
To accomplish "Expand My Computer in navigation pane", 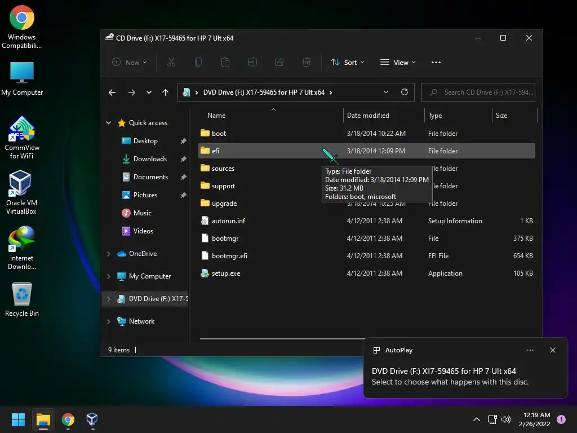I will coord(109,276).
